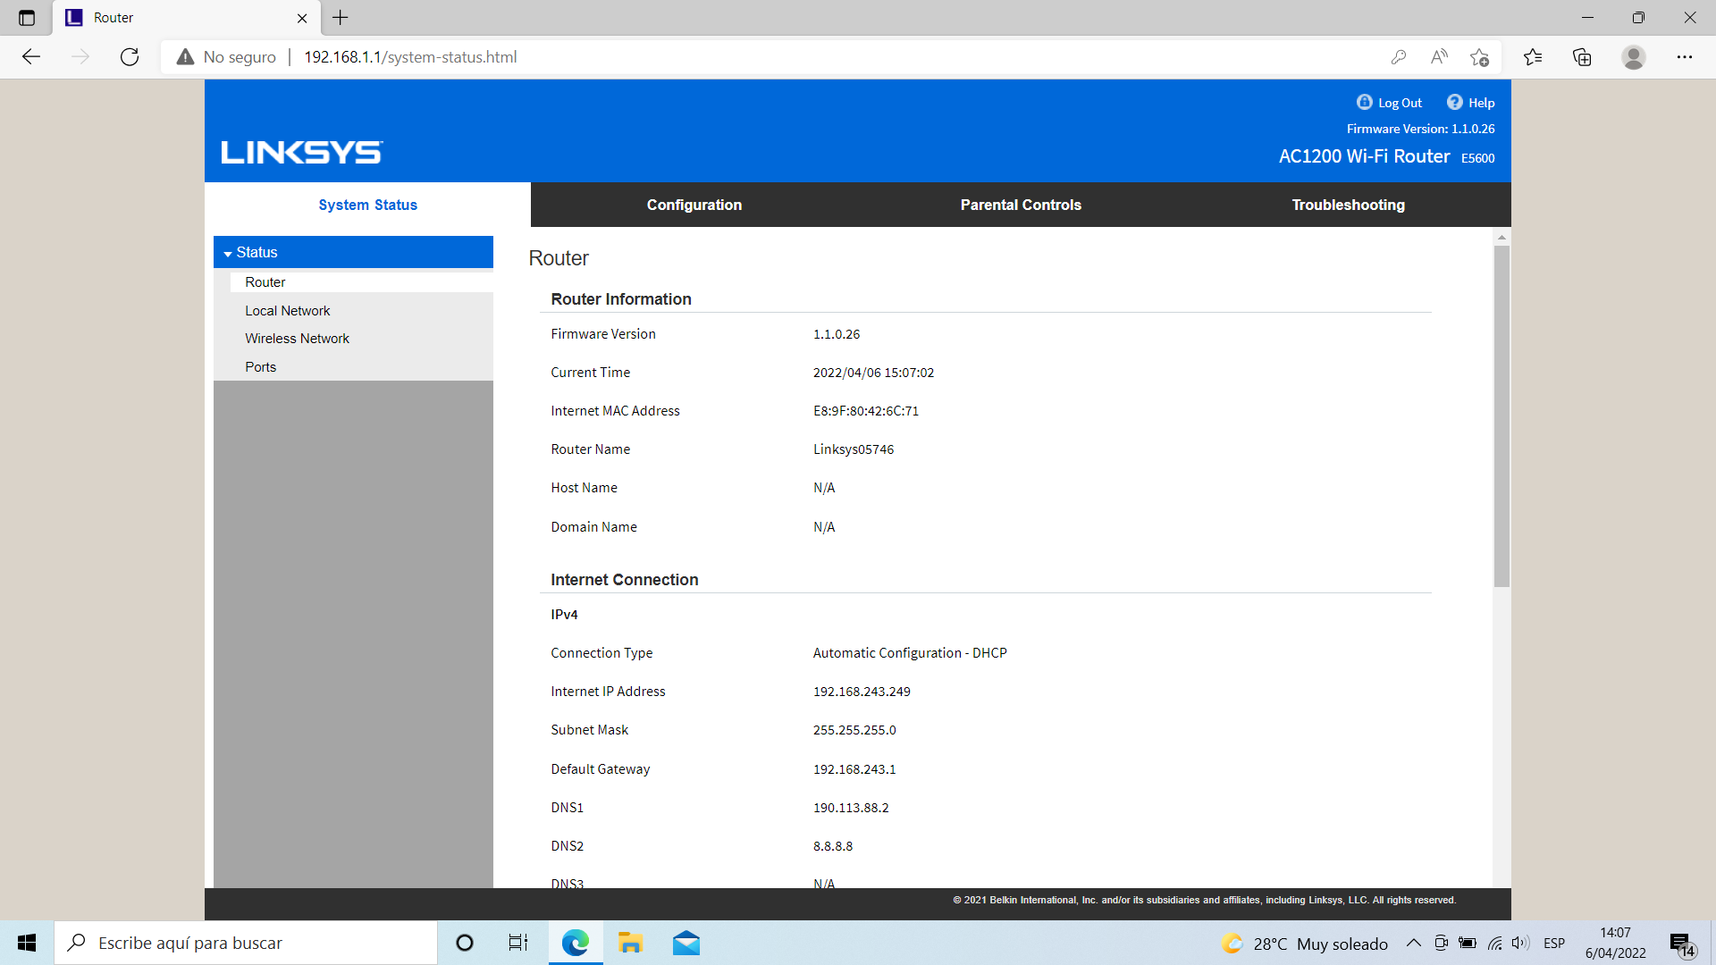Click the Read aloud icon

pyautogui.click(x=1439, y=57)
